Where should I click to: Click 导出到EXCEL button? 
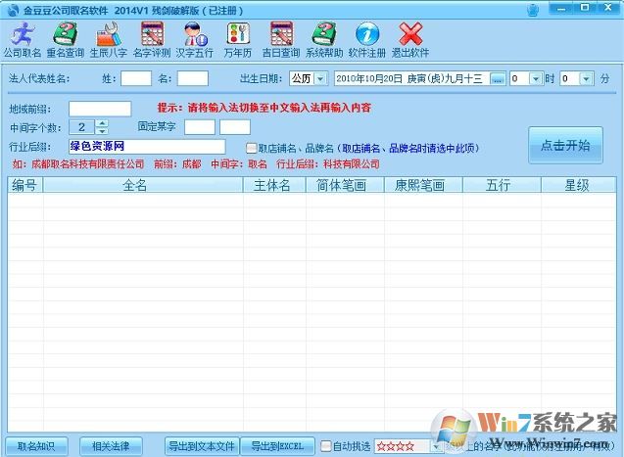click(277, 446)
